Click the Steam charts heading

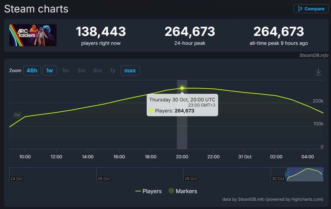point(36,9)
